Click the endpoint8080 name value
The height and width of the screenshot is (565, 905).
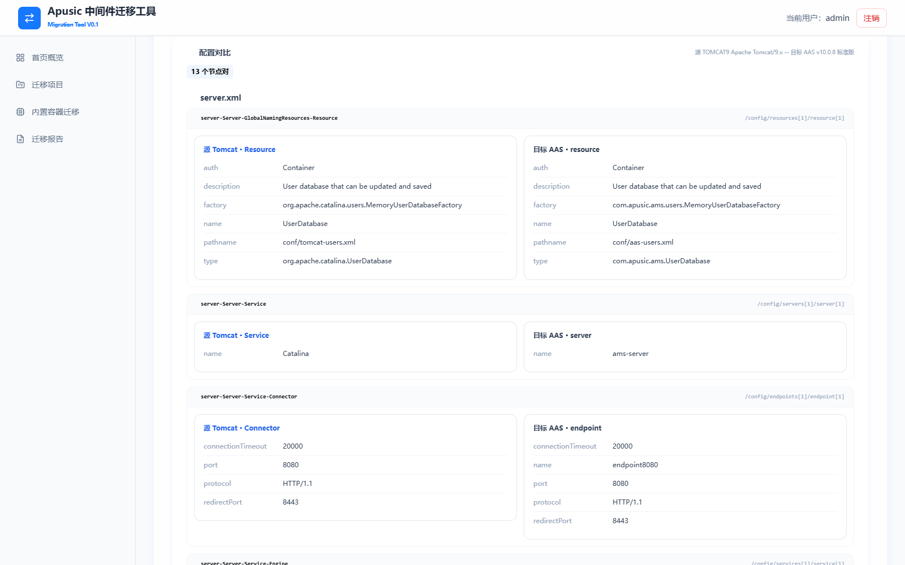click(635, 465)
